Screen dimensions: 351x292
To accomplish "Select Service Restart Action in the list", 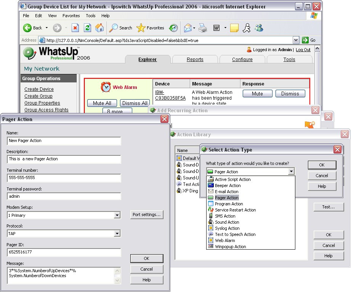I will click(x=235, y=210).
